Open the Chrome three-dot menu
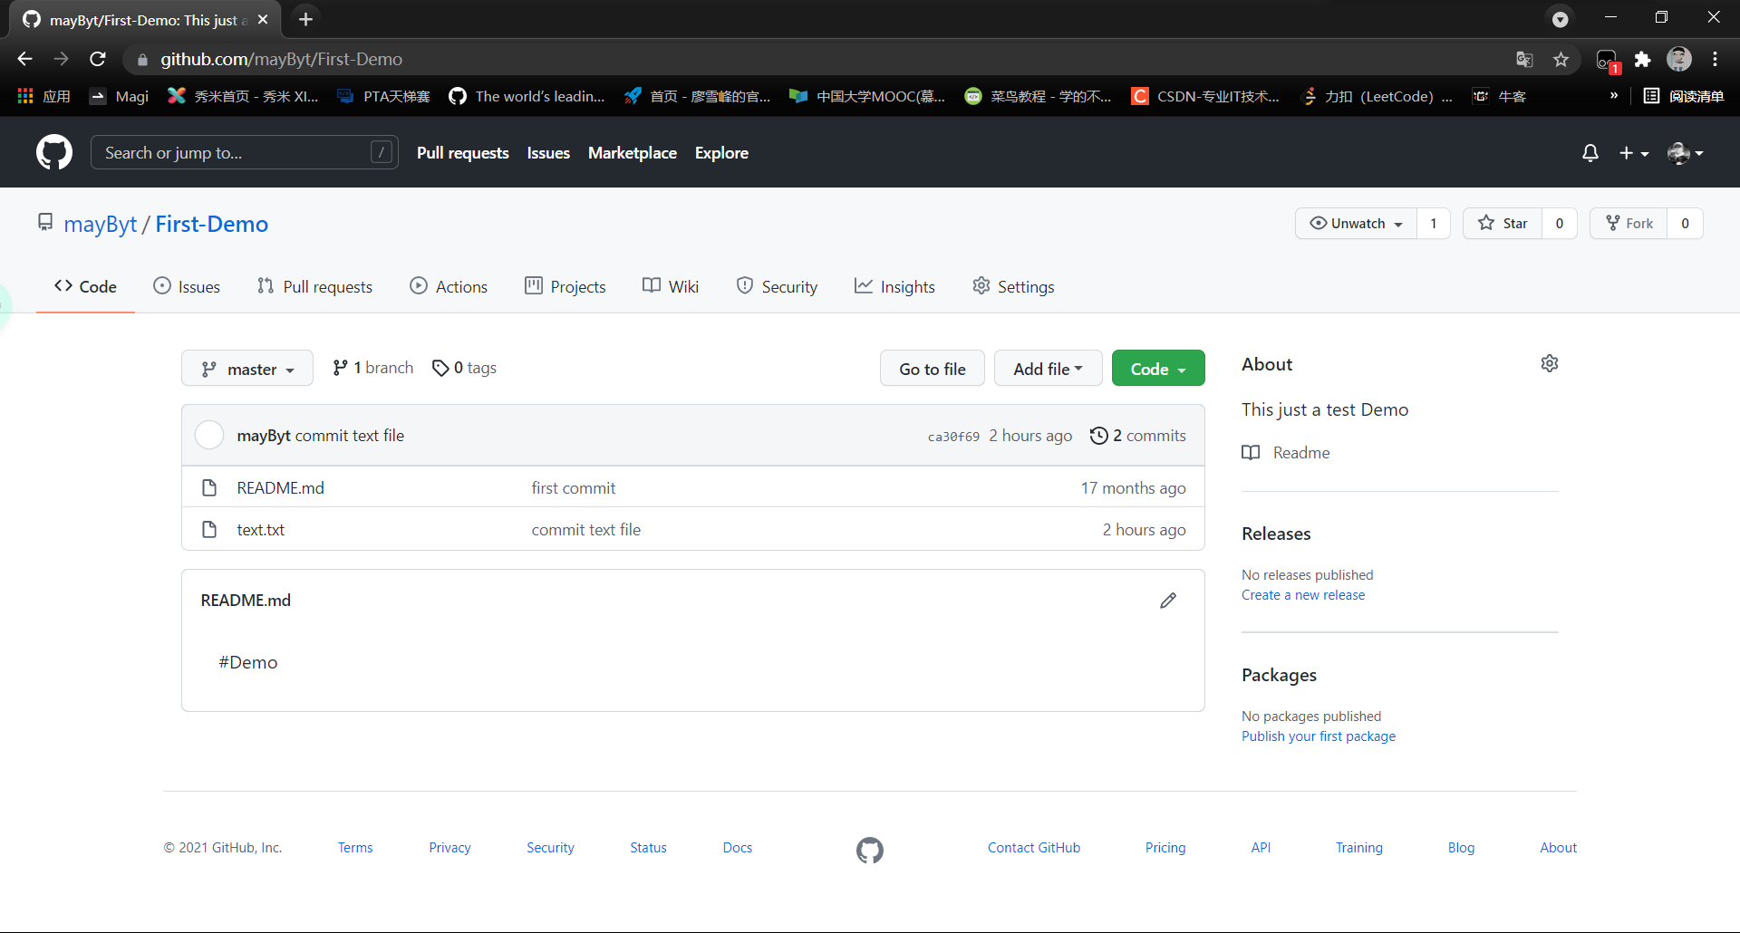The width and height of the screenshot is (1740, 933). 1715,59
